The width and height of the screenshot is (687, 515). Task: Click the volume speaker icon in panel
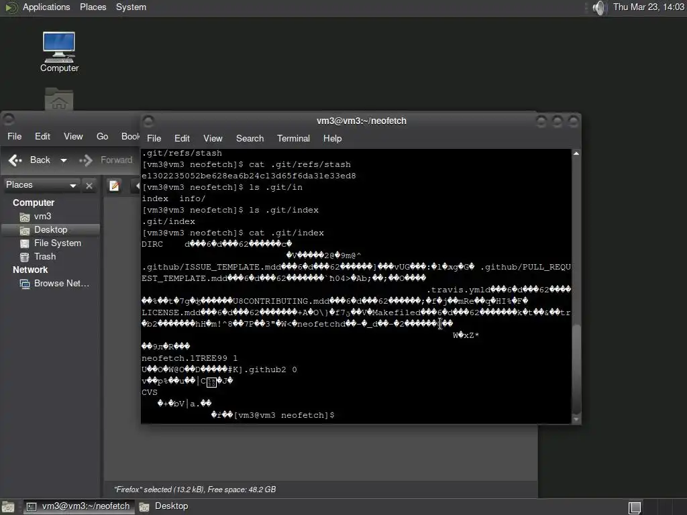point(599,7)
